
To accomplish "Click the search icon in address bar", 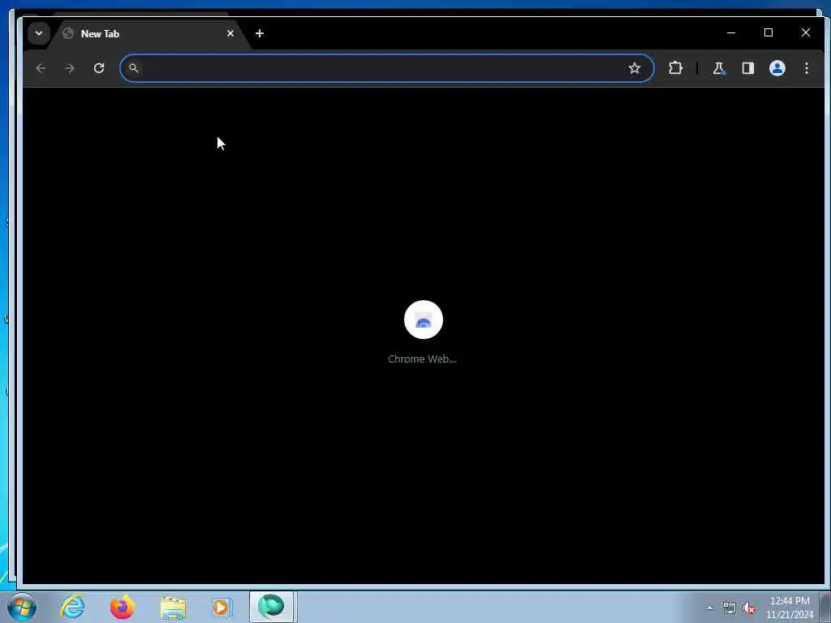I will tap(134, 68).
